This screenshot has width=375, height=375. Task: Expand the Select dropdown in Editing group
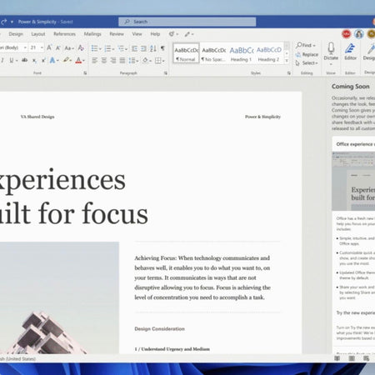(x=317, y=63)
